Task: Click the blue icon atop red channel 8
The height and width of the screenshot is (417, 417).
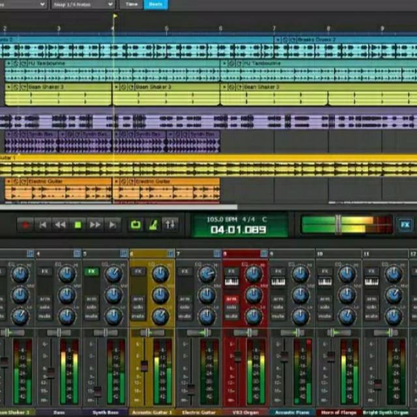Action: [264, 253]
